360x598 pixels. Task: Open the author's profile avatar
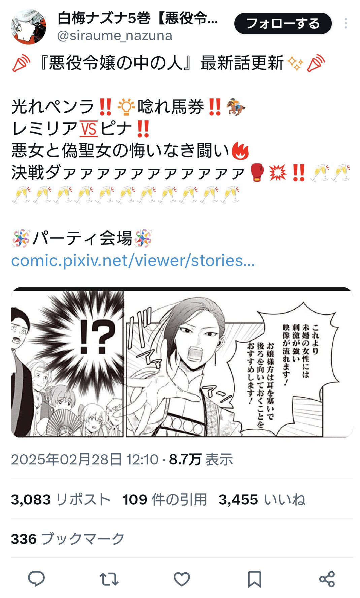(x=29, y=27)
